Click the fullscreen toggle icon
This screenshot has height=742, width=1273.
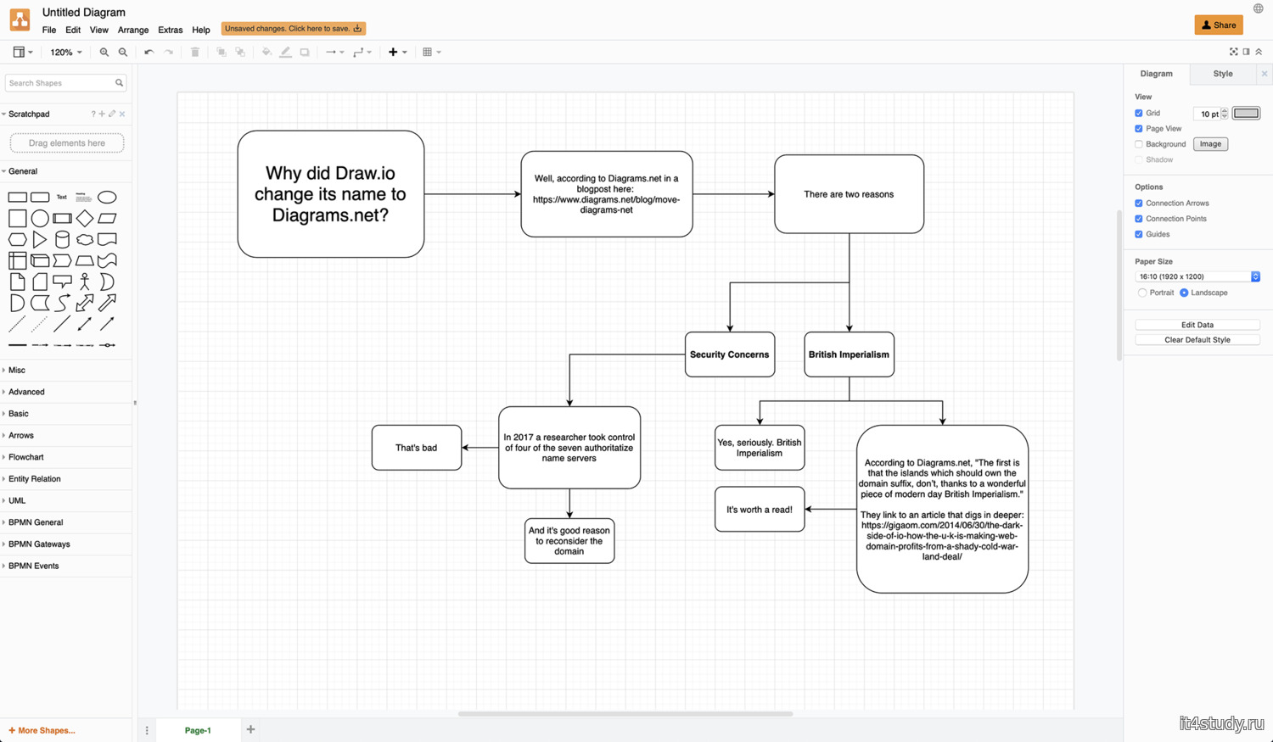(1233, 52)
